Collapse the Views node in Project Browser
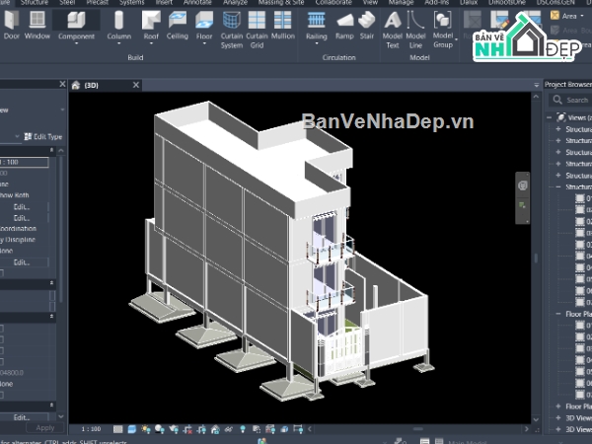 coord(550,117)
